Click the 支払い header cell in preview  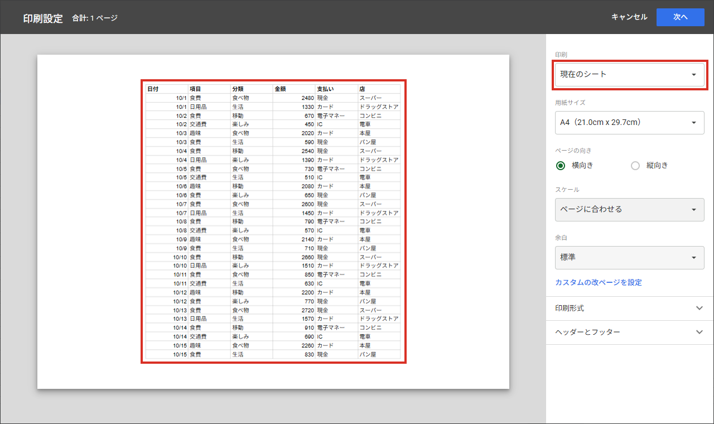coord(336,89)
